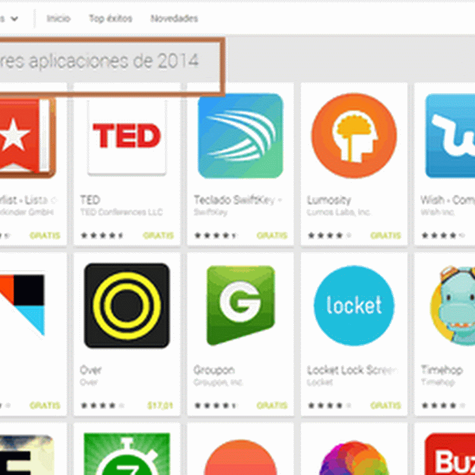Click the Locket star rating
Viewport: 475px width, 475px height.
click(330, 406)
